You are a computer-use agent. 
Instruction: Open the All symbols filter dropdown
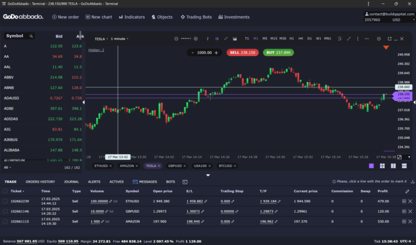click(8, 168)
